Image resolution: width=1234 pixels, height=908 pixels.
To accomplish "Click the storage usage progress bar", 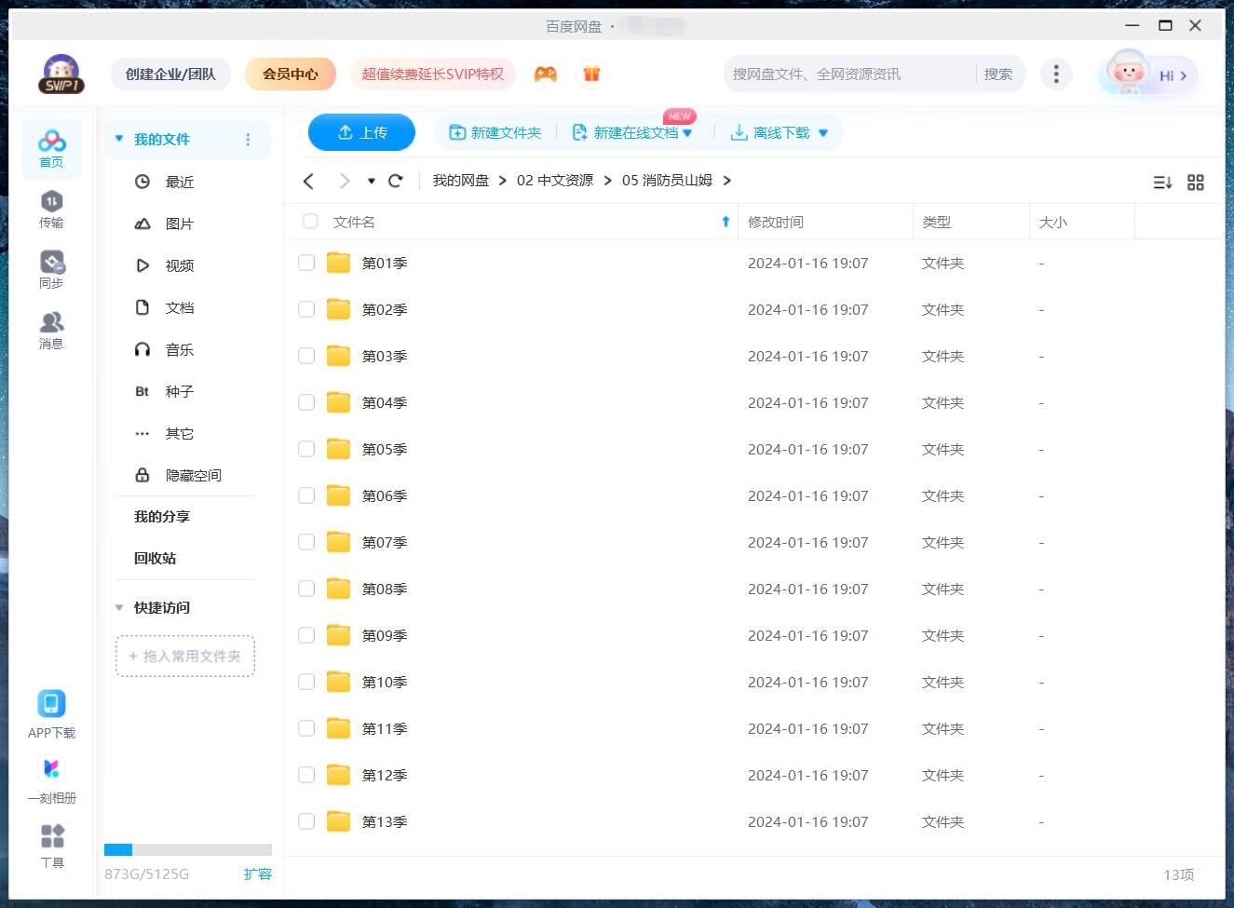I will pos(186,849).
